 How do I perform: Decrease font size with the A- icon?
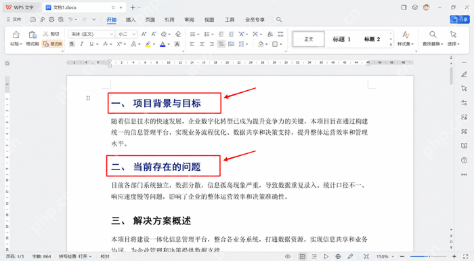pyautogui.click(x=154, y=34)
